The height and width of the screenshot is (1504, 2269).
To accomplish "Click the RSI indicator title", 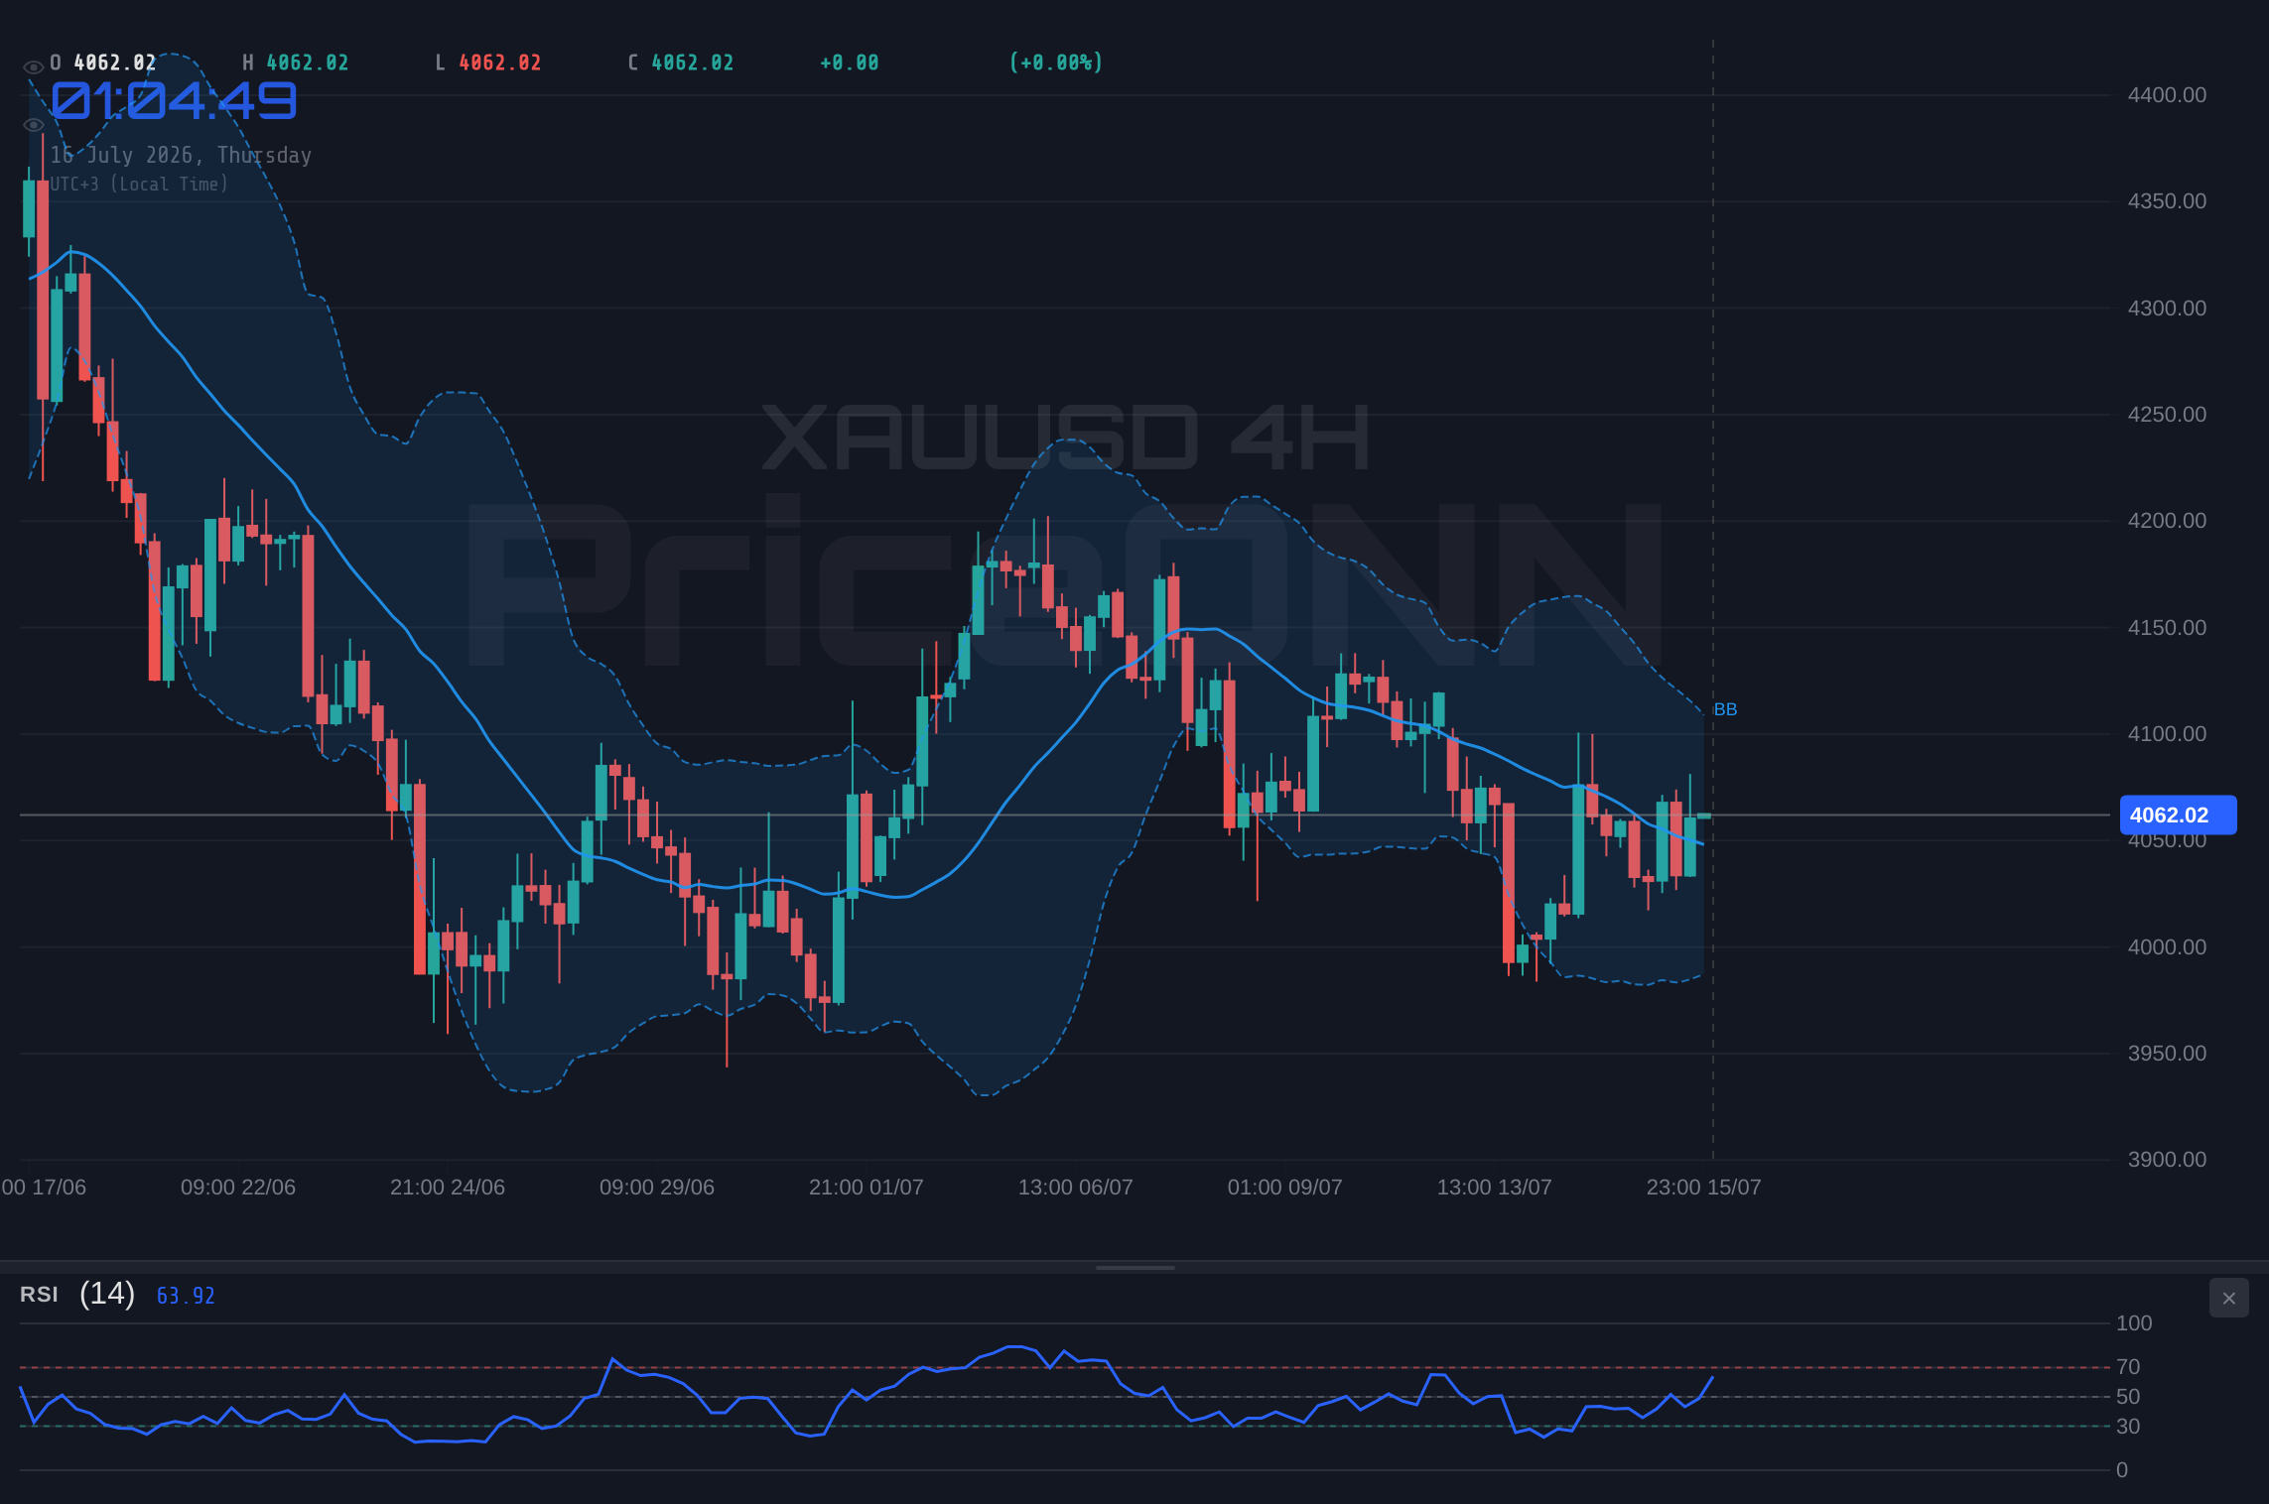I will coord(39,1295).
